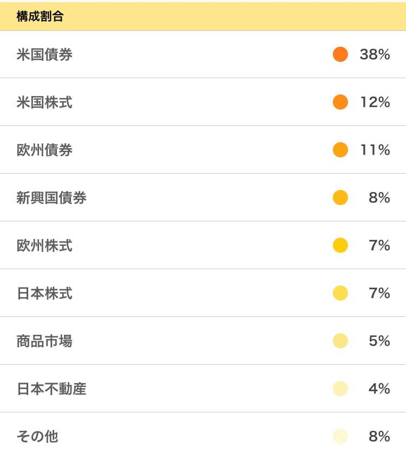
Task: Click the 日本不動産 label
Action: coord(51,389)
